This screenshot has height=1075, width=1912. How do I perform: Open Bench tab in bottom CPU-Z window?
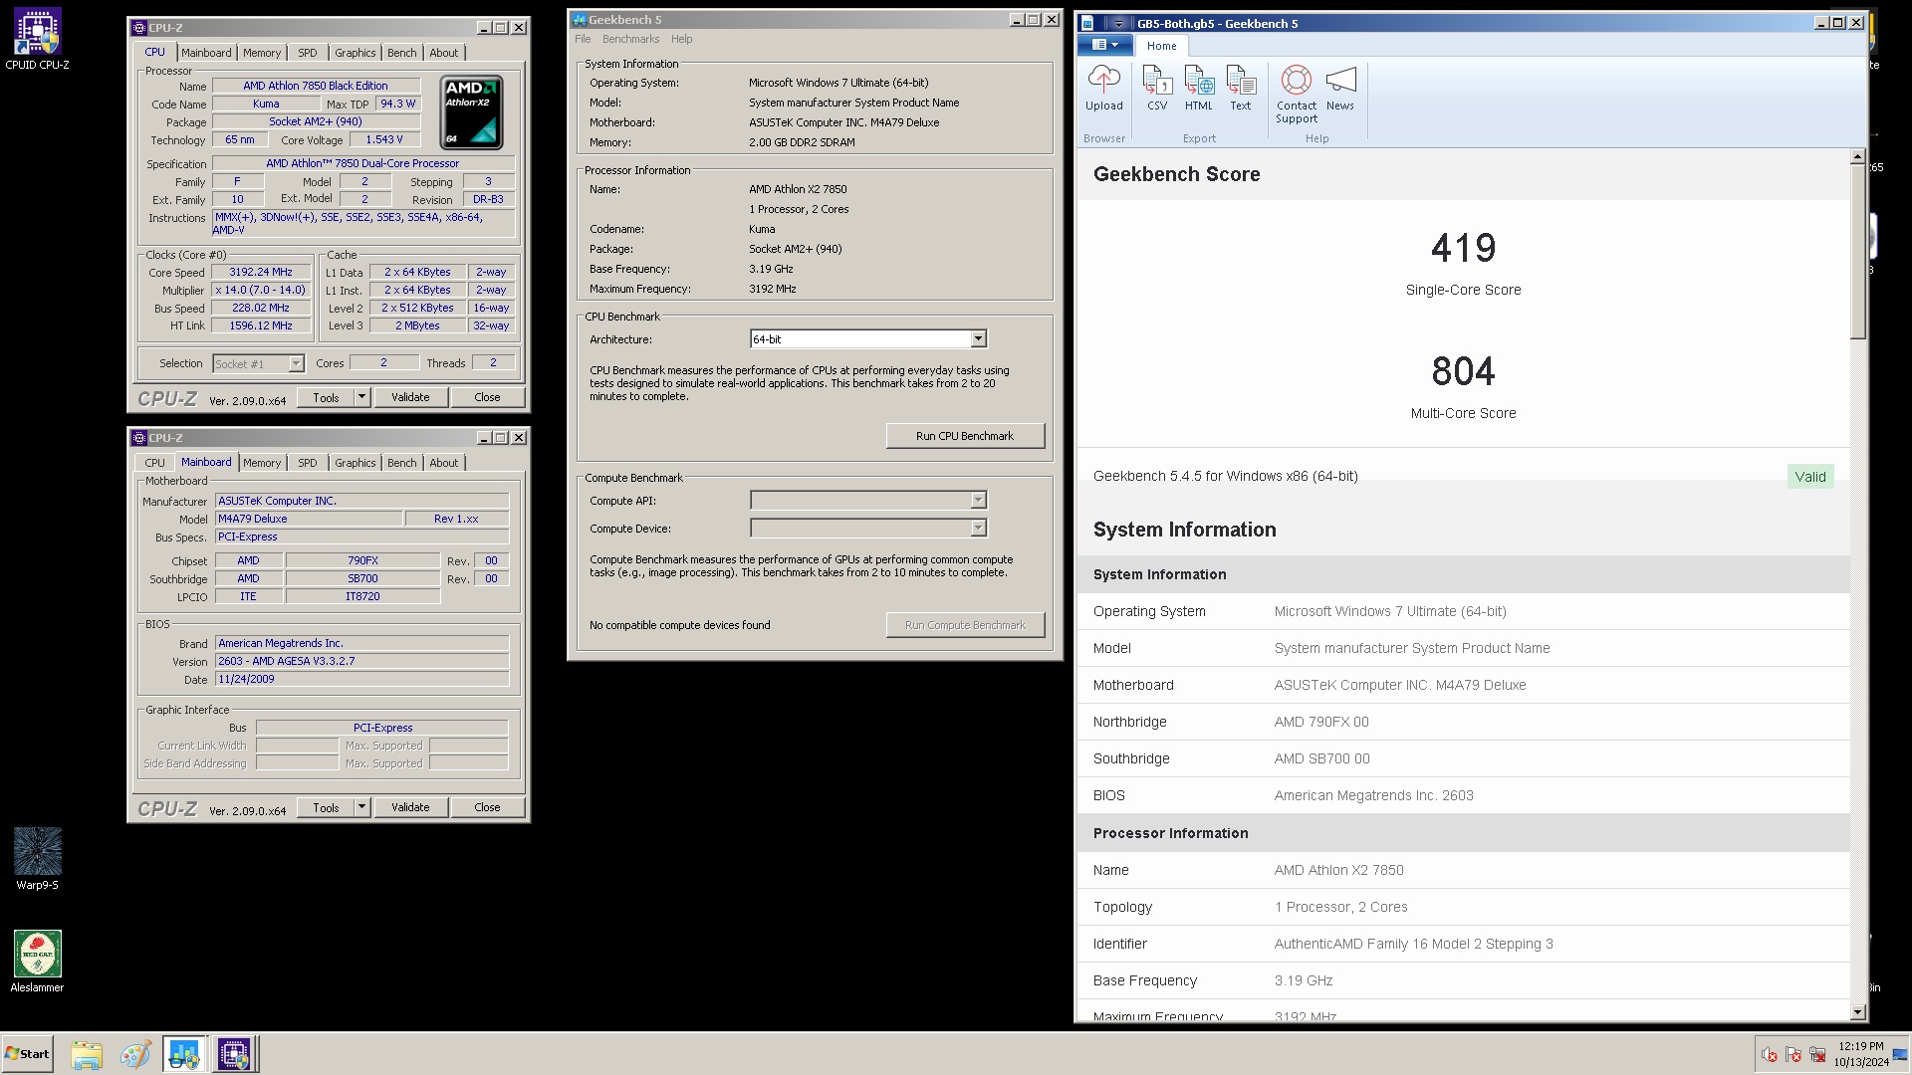point(402,463)
